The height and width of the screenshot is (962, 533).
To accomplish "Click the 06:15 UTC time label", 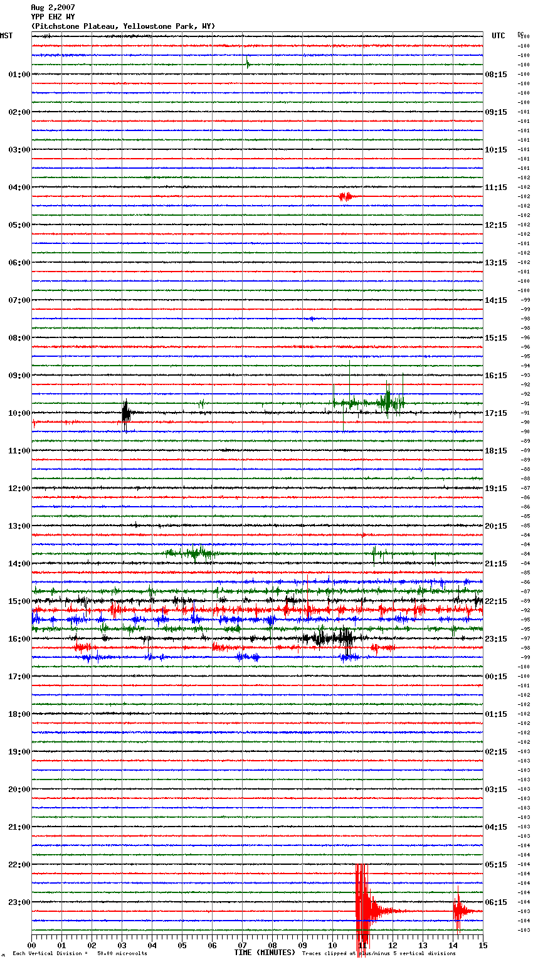I will click(496, 902).
